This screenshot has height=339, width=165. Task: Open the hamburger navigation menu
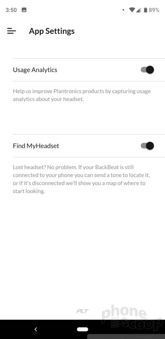point(11,31)
